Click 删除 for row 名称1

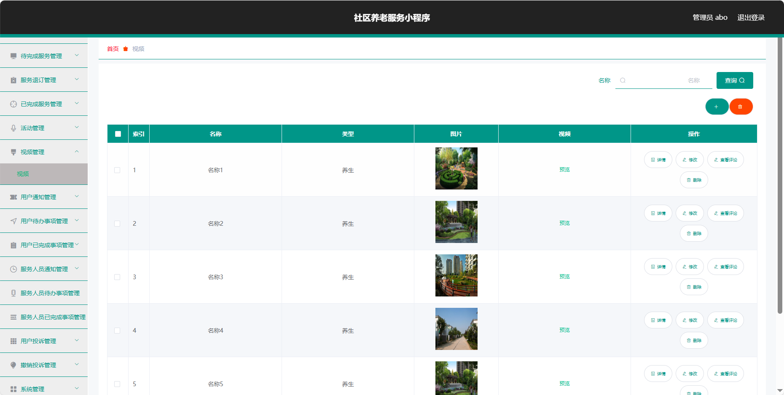pos(694,180)
